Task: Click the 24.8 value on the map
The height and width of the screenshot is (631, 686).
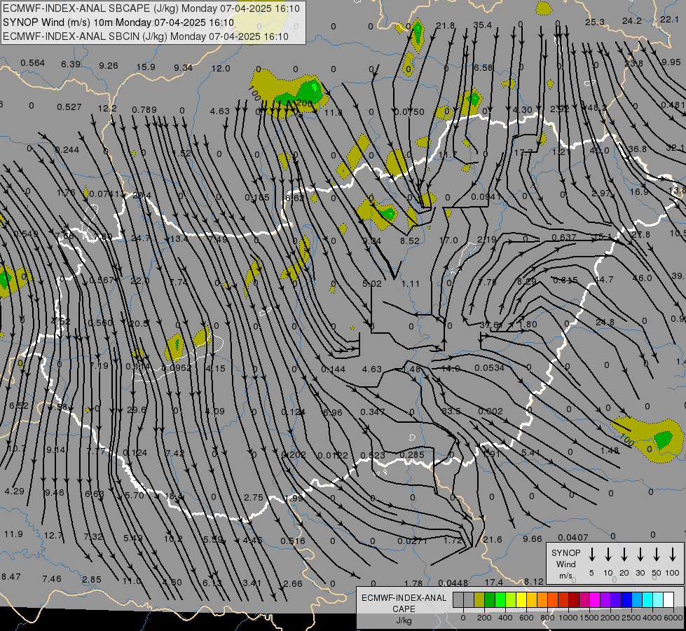Action: tap(605, 323)
